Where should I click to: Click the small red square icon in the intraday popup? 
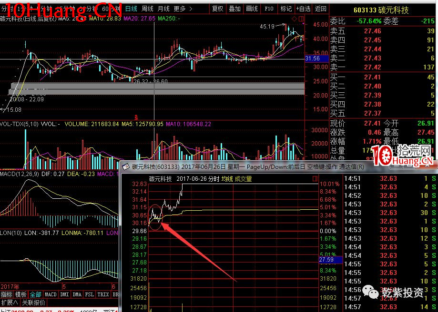[x=315, y=178]
